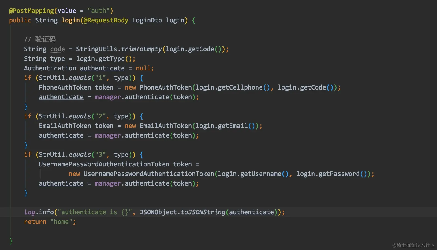Select the getEmail method call

click(233, 126)
